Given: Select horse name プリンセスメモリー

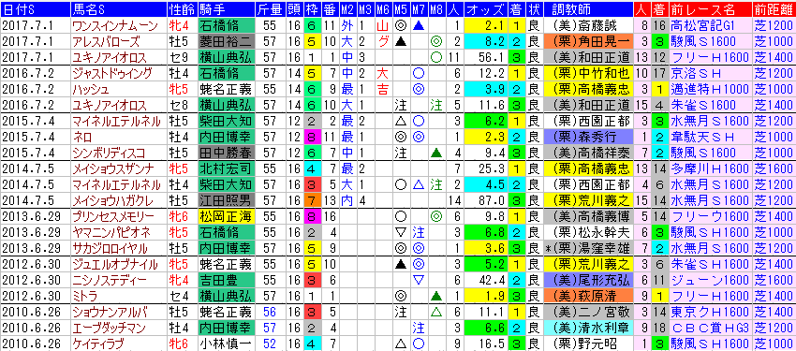Looking at the screenshot, I should pos(112,216).
